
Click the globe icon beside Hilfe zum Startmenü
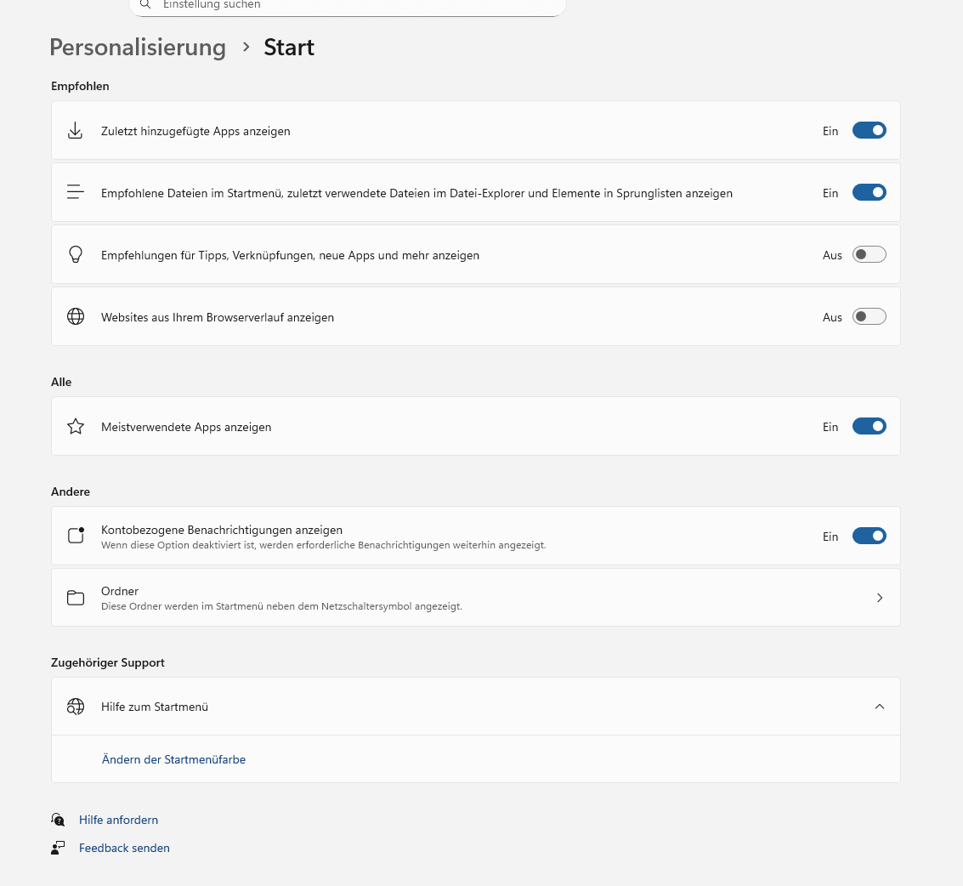tap(76, 707)
